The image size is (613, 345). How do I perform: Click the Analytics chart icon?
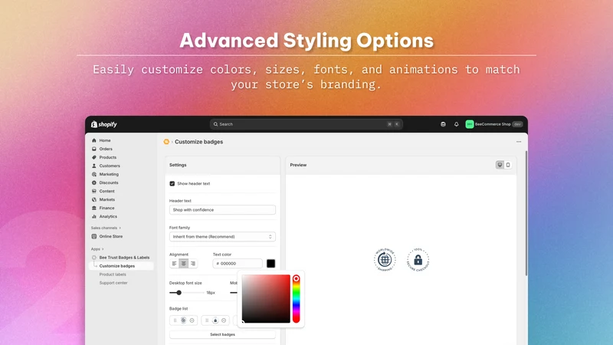coord(93,216)
